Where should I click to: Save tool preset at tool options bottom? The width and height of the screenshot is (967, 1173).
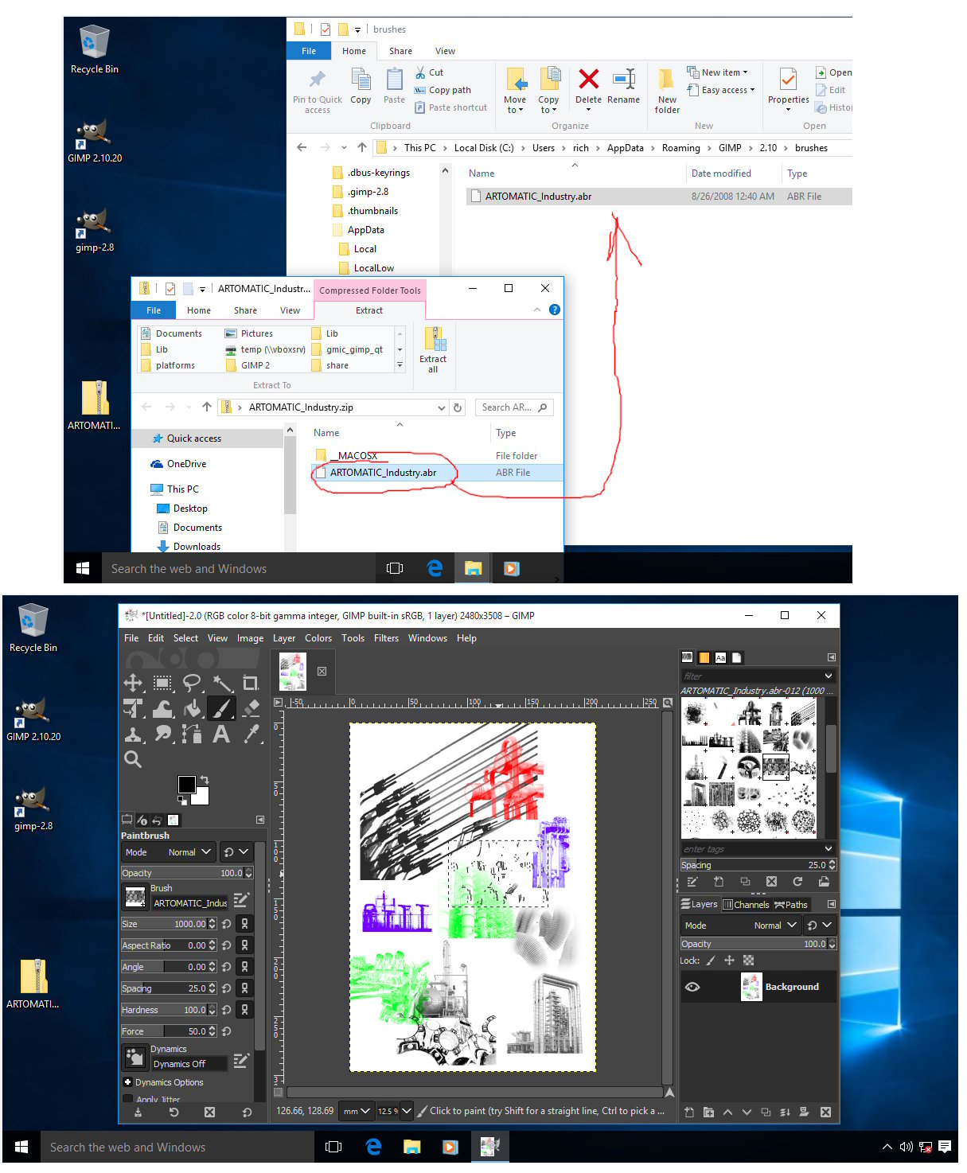(x=138, y=1113)
